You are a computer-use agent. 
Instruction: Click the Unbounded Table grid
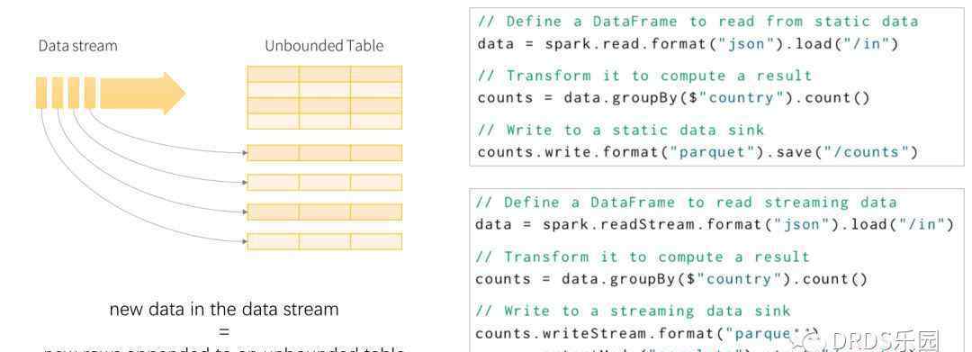[x=325, y=97]
